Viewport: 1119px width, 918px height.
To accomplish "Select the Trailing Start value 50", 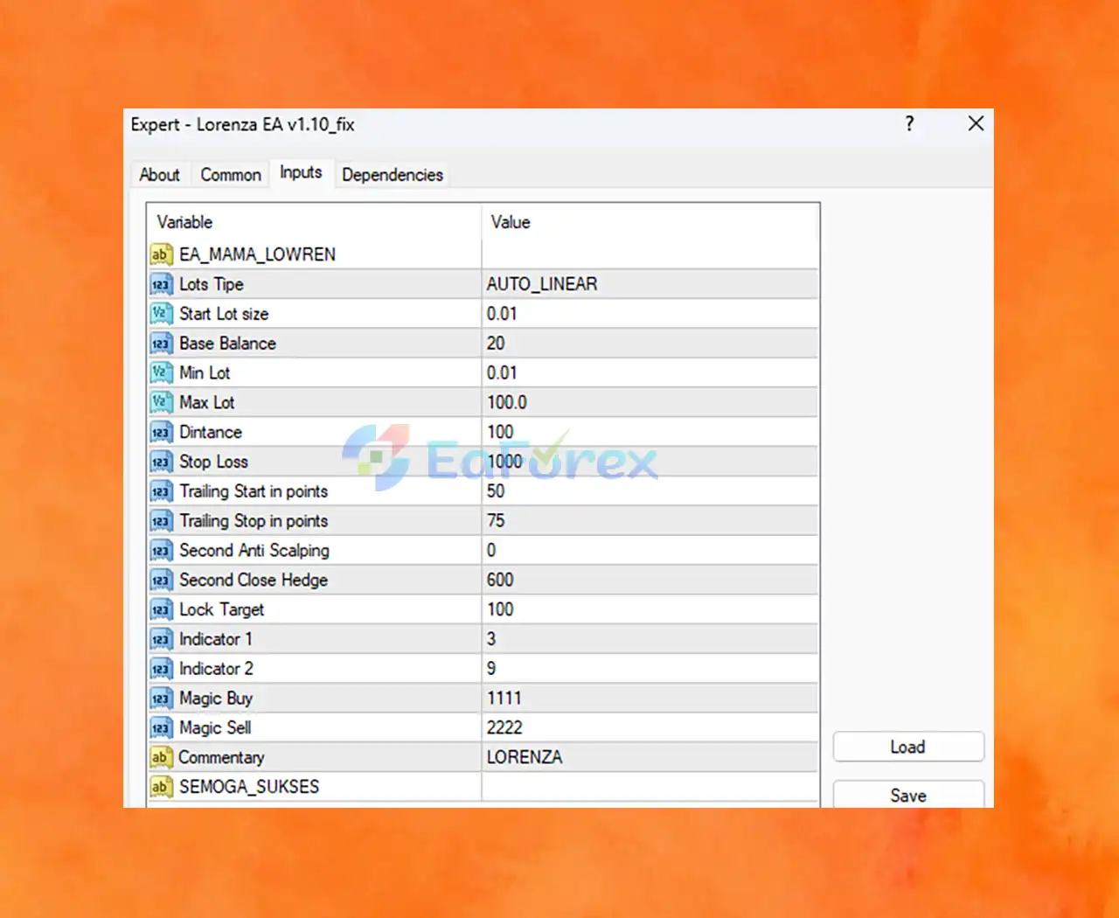I will pos(650,491).
